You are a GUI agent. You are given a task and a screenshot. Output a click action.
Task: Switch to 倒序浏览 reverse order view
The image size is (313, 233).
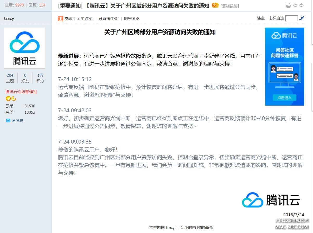coord(131,18)
